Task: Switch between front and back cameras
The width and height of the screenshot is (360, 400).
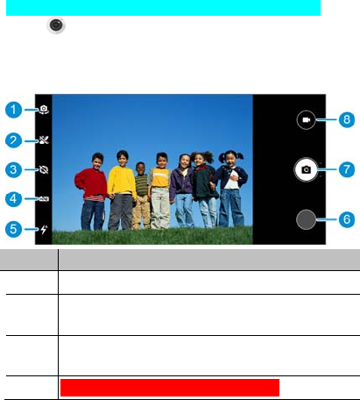Action: (44, 110)
